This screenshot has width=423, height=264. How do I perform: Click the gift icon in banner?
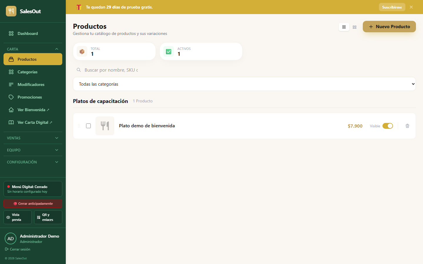pos(79,7)
